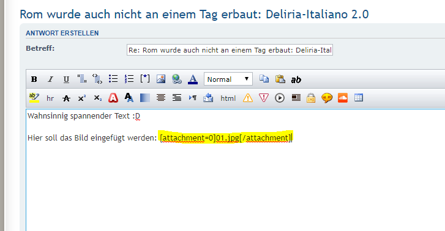Apply superscript x² formatting
Viewport: 445px width, 231px height.
82,98
